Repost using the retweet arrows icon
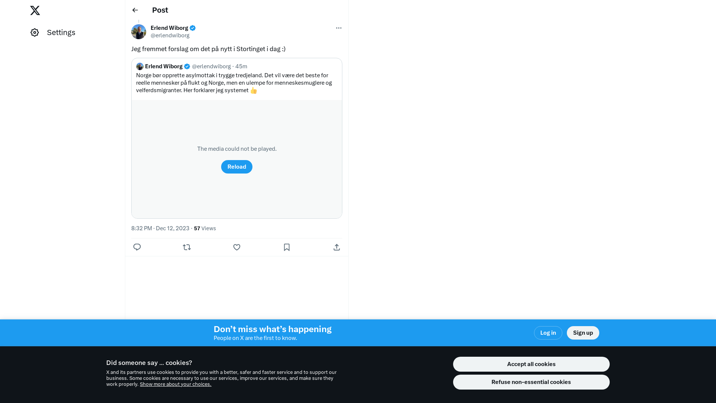 point(187,247)
